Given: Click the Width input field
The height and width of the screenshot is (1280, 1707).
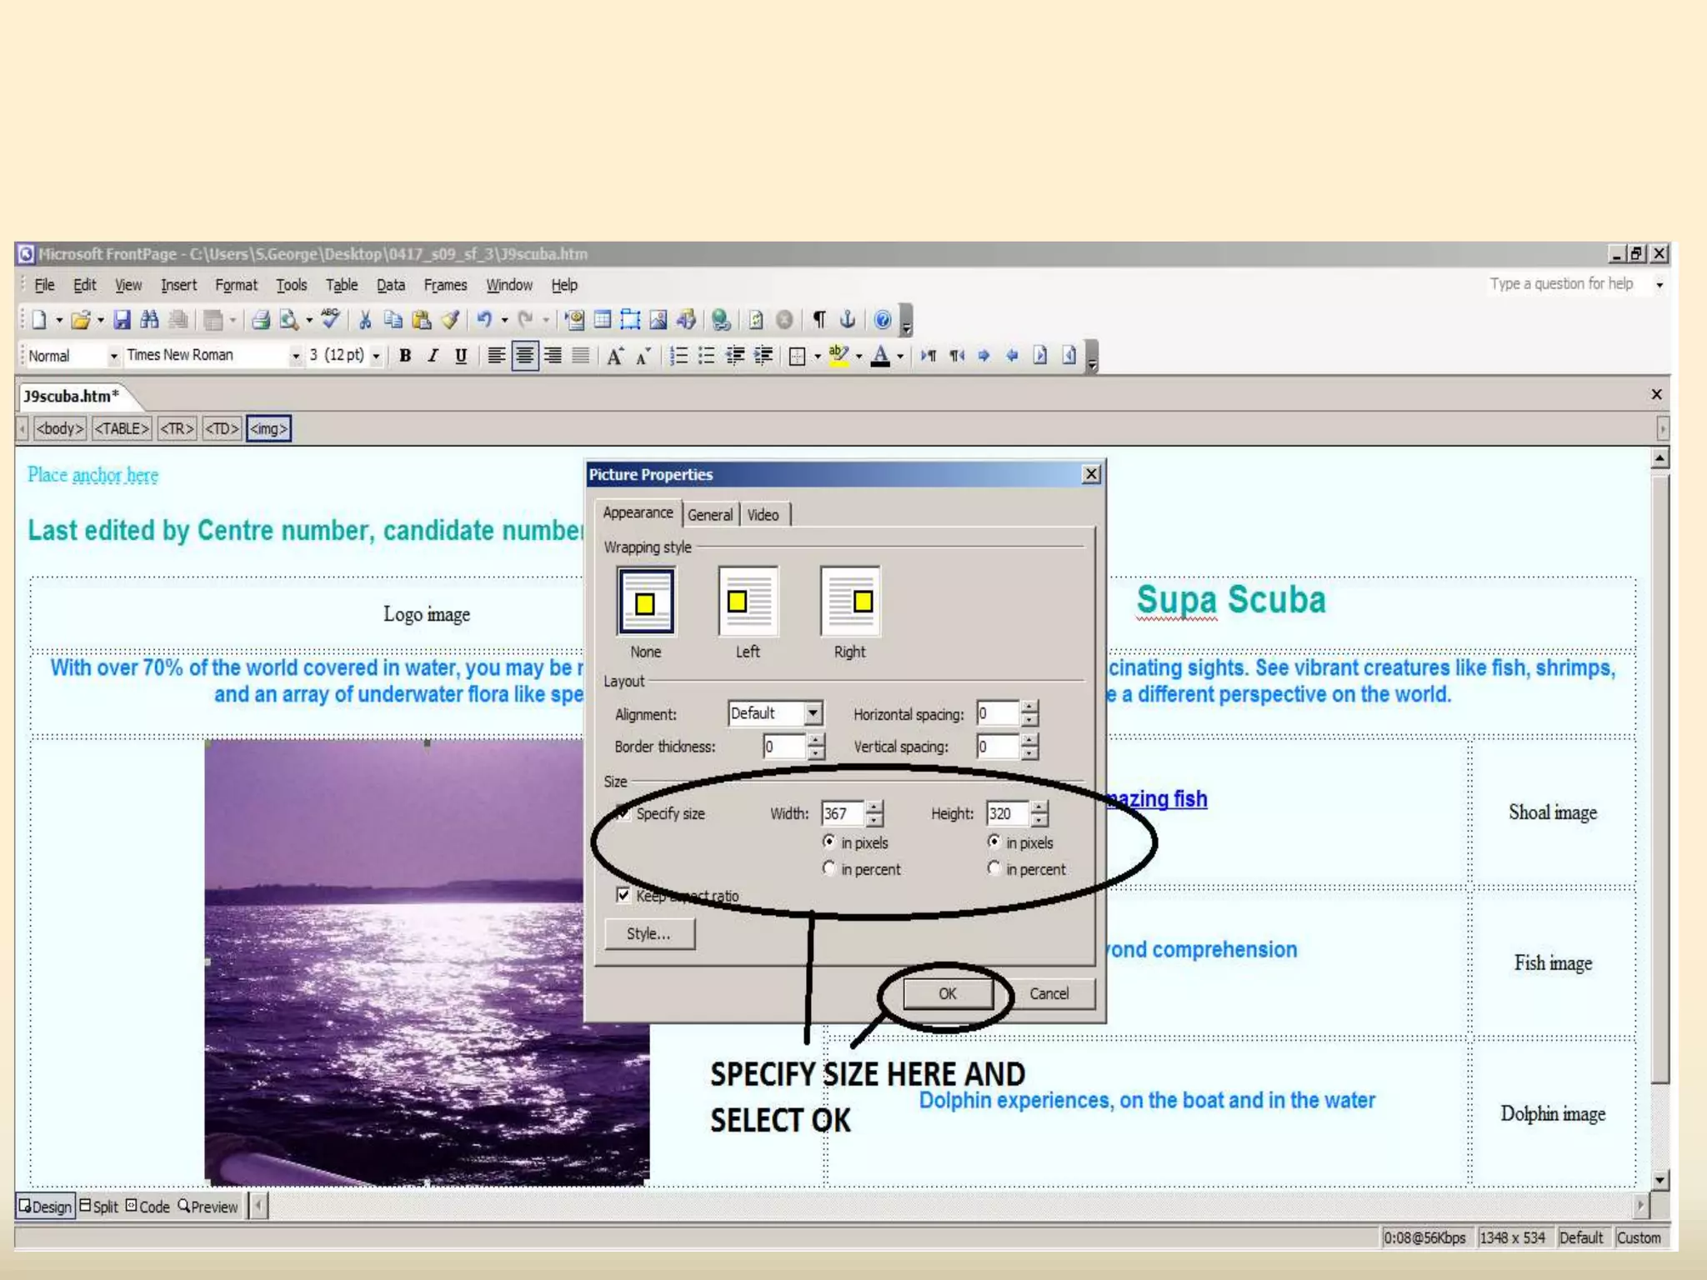Looking at the screenshot, I should click(x=841, y=813).
